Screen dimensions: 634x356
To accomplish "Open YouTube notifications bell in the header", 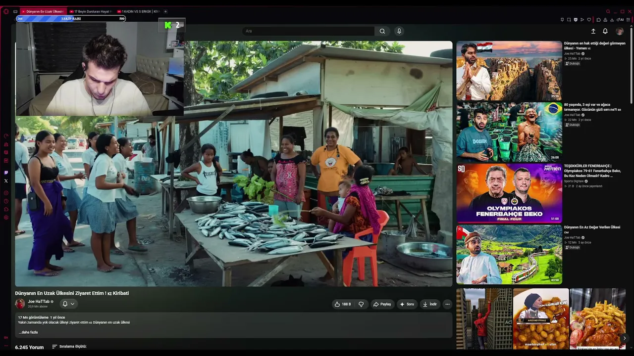I will [605, 31].
